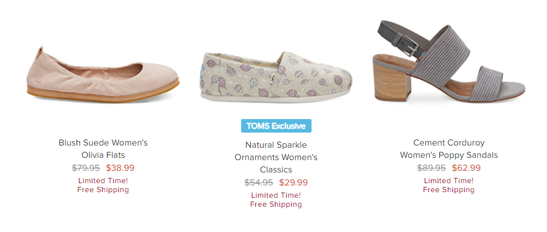The width and height of the screenshot is (547, 232).
Task: Click the crossed-out $89.95 original price
Action: [x=432, y=167]
